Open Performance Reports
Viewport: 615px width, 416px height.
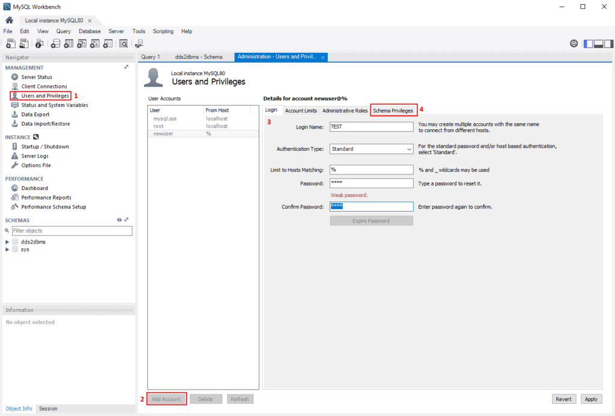46,197
